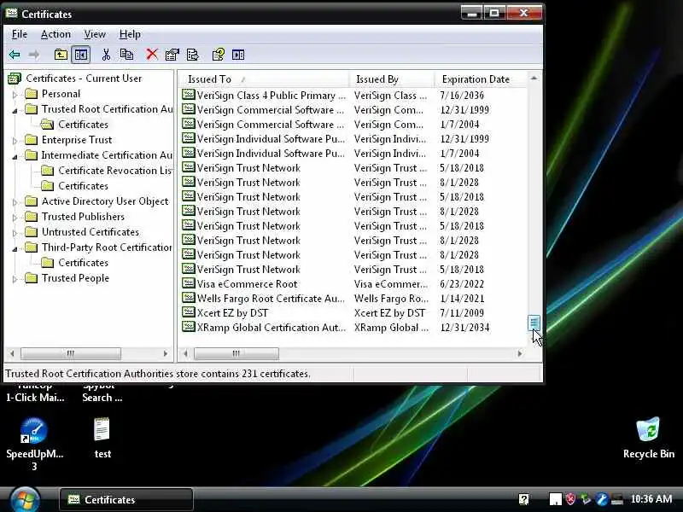Expand the Active Directory User Object arrow
Screen dimensions: 683x512
tap(15, 202)
